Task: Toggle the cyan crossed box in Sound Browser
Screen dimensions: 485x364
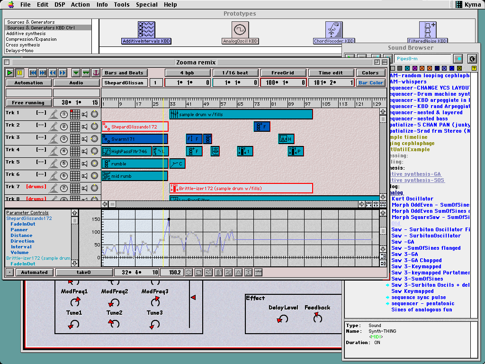Action: point(407,68)
